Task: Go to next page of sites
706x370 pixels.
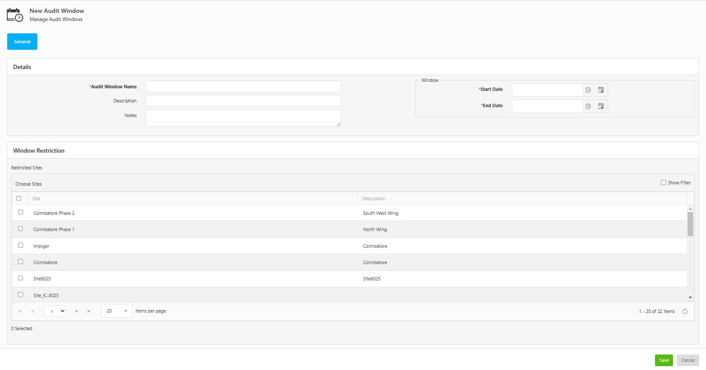Action: (77, 311)
